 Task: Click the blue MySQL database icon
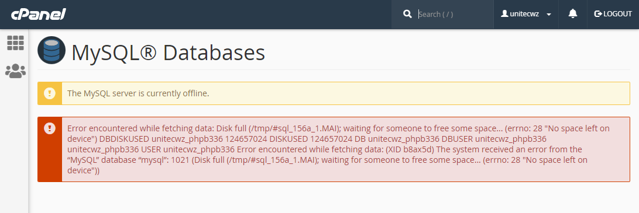point(51,50)
